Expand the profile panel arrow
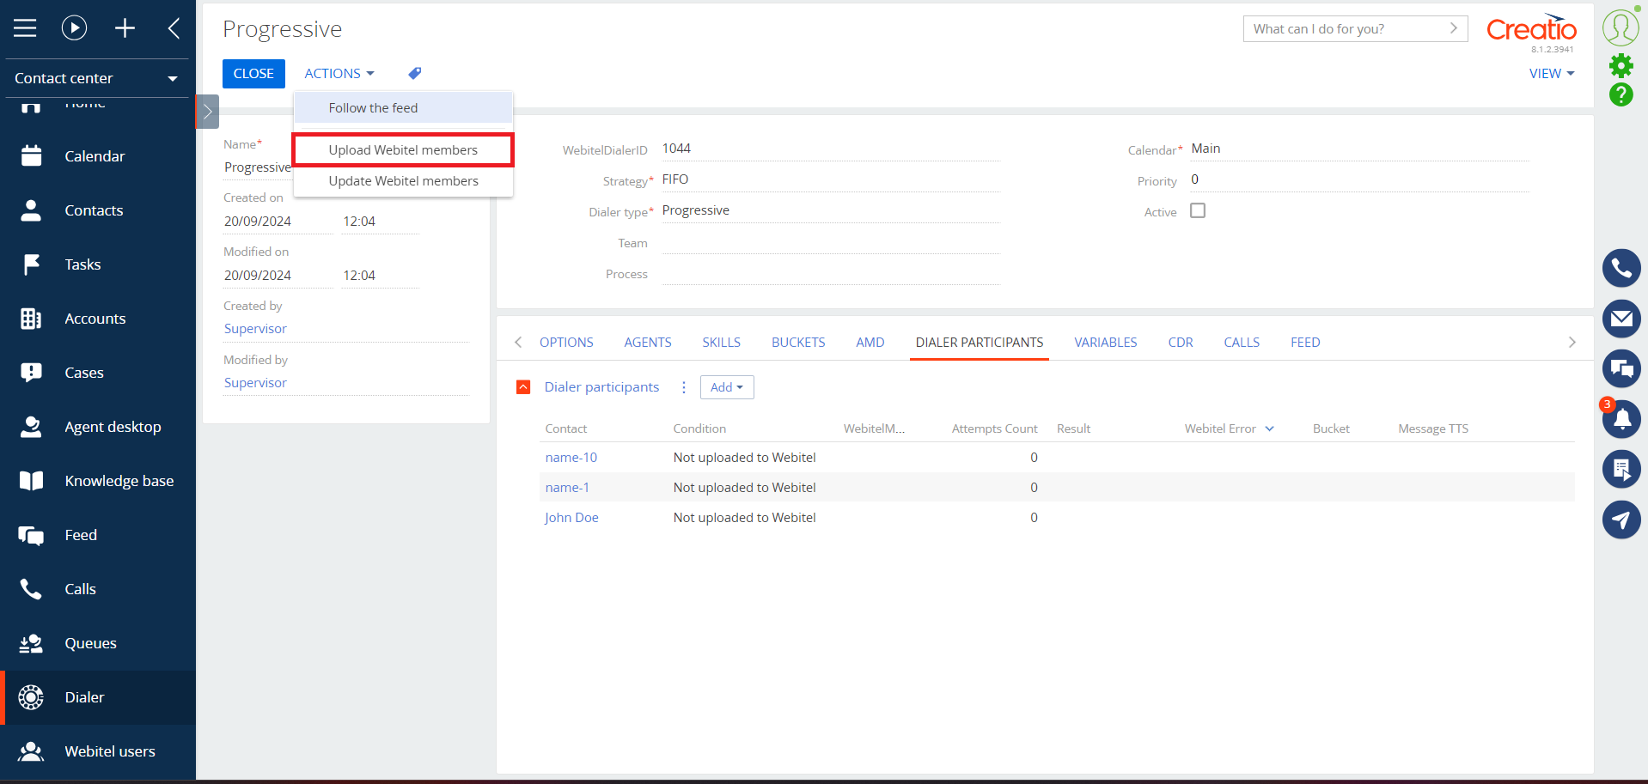 click(x=207, y=112)
